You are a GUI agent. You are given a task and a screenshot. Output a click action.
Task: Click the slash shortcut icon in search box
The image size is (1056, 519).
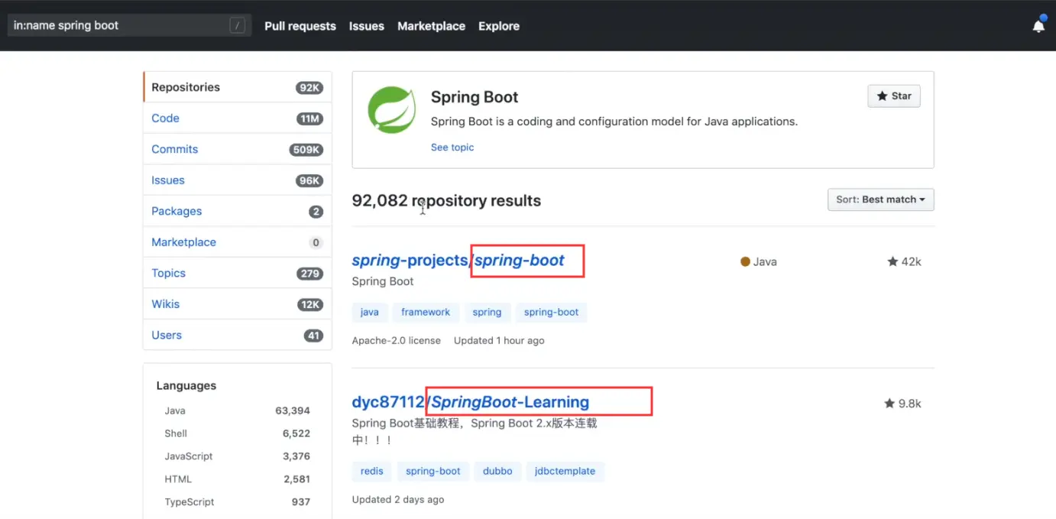[x=238, y=25]
